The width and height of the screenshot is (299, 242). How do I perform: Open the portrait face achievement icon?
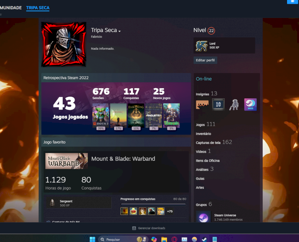(x=142, y=211)
